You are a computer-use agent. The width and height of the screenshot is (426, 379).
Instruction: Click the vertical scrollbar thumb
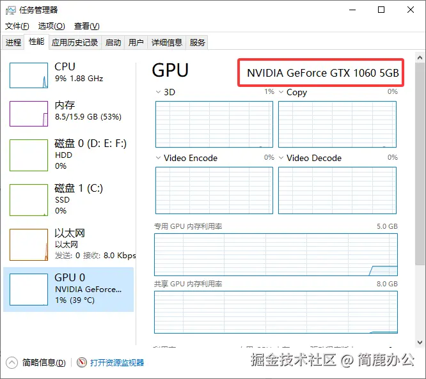point(420,164)
